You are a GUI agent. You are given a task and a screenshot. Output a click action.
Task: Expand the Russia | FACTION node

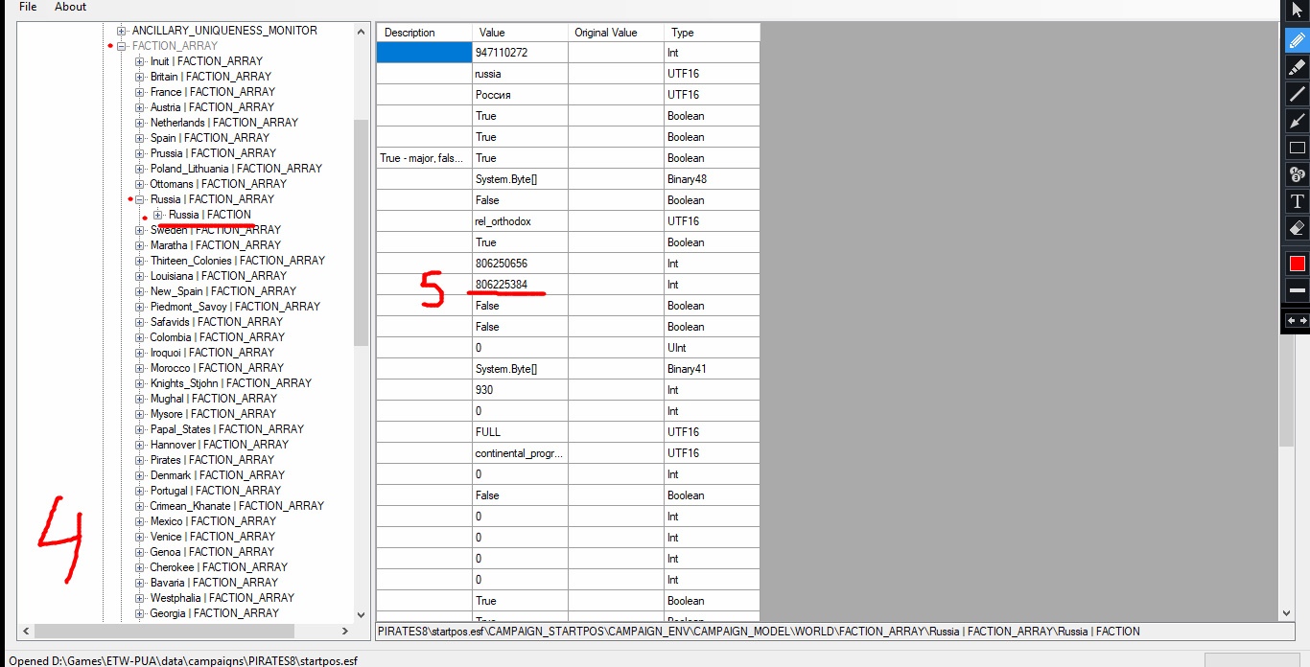[x=158, y=215]
